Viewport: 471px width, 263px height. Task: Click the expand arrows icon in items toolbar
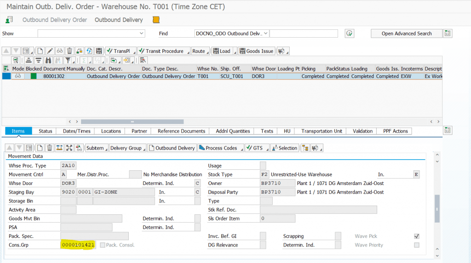[x=69, y=148]
